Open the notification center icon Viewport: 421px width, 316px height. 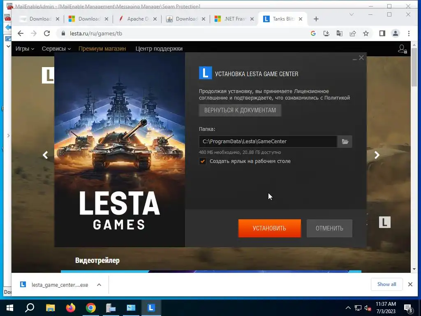tap(408, 308)
